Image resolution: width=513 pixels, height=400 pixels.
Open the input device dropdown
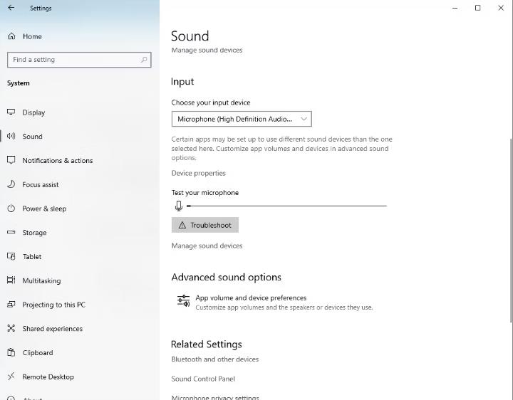click(x=242, y=119)
